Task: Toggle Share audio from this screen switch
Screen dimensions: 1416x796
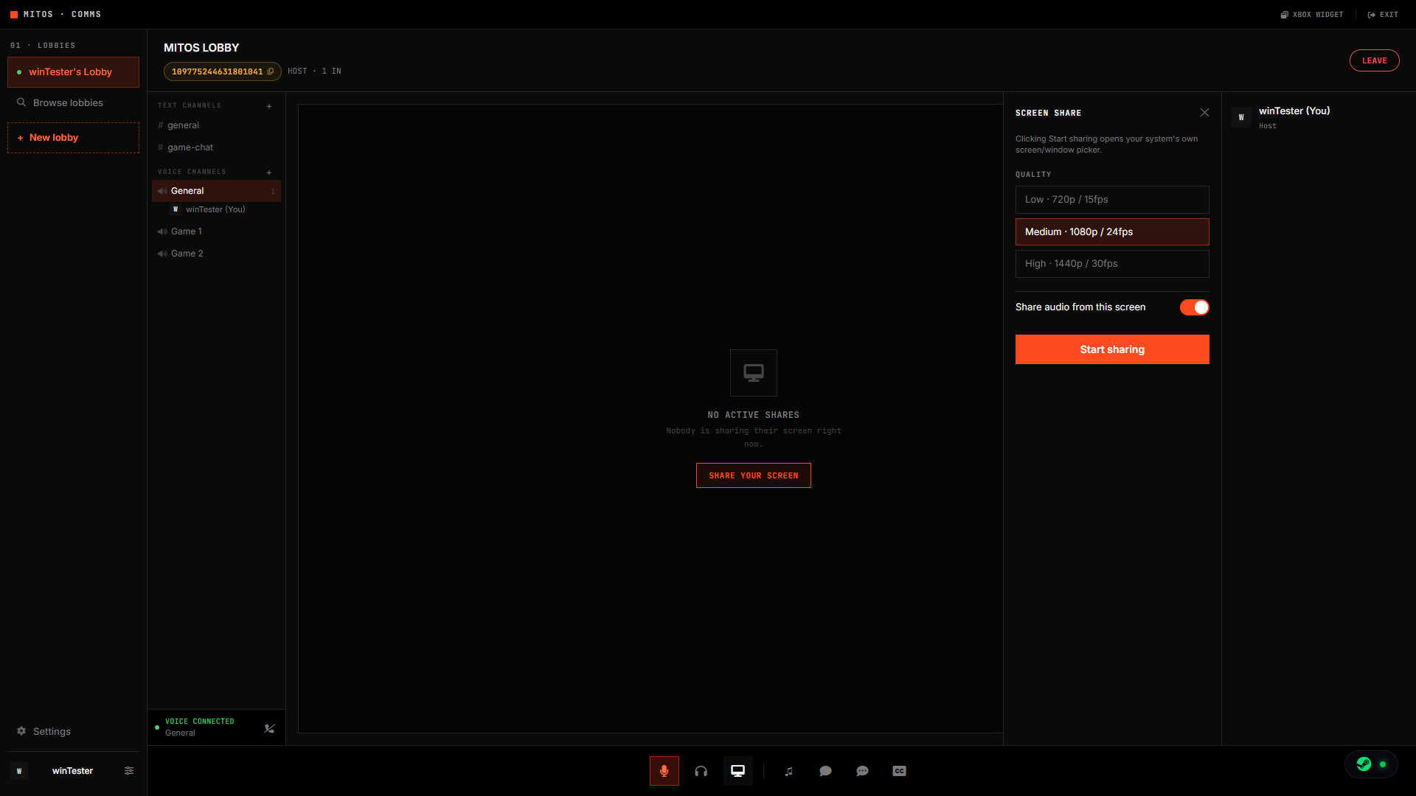Action: [x=1194, y=307]
